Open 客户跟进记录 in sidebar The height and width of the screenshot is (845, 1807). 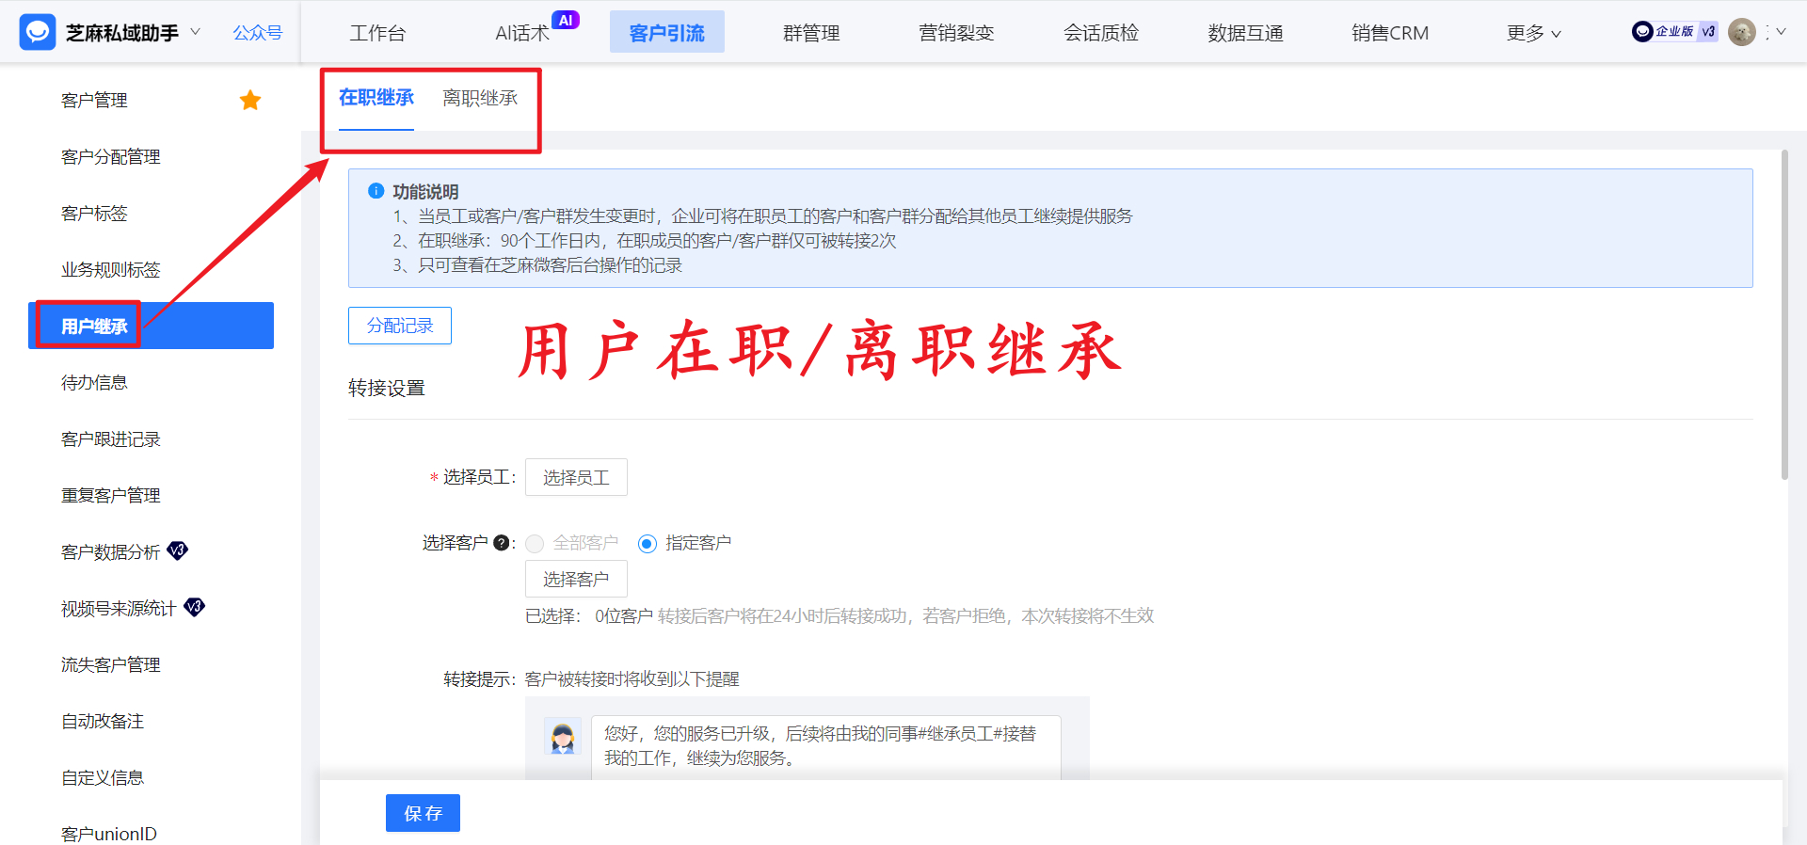point(110,438)
